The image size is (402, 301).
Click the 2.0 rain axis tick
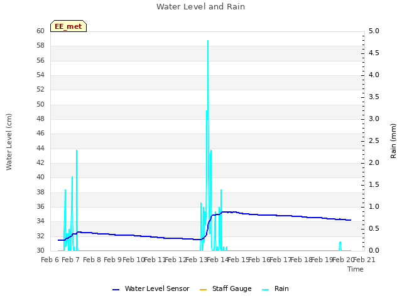coord(374,163)
